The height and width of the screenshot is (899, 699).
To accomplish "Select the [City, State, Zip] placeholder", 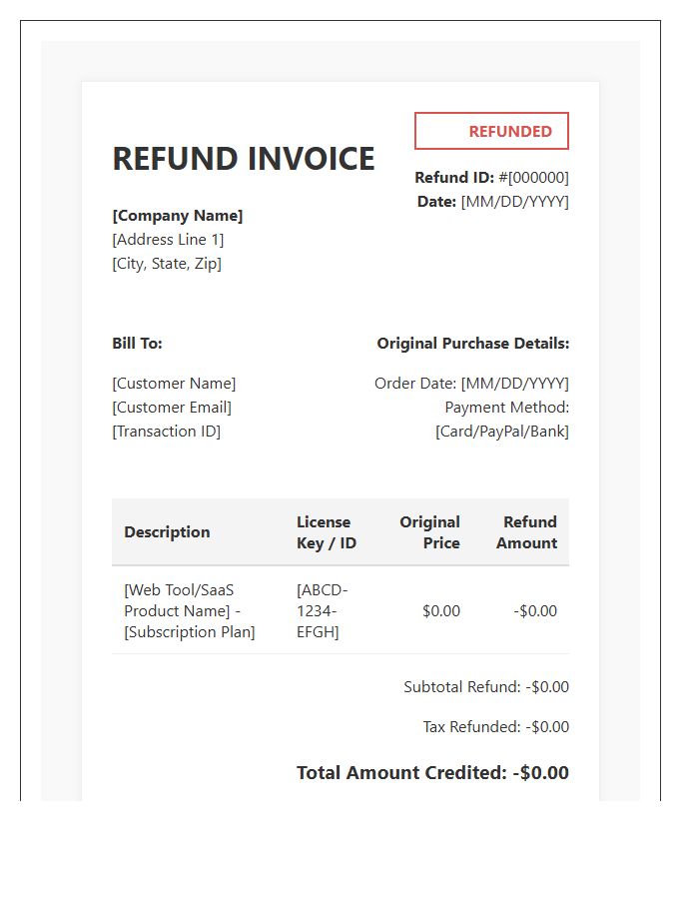I will click(167, 264).
